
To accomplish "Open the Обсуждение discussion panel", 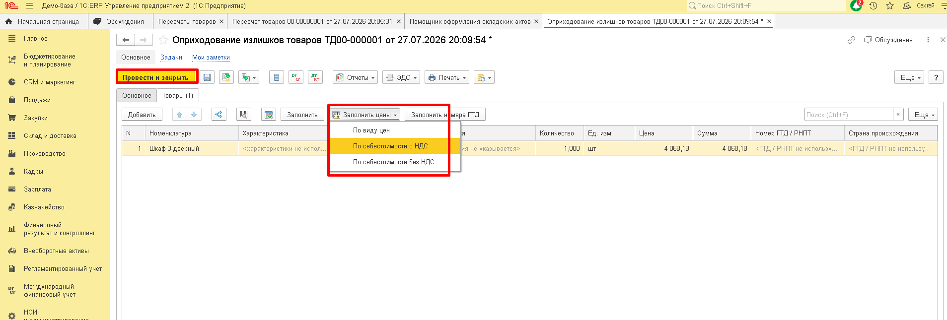I will point(888,40).
